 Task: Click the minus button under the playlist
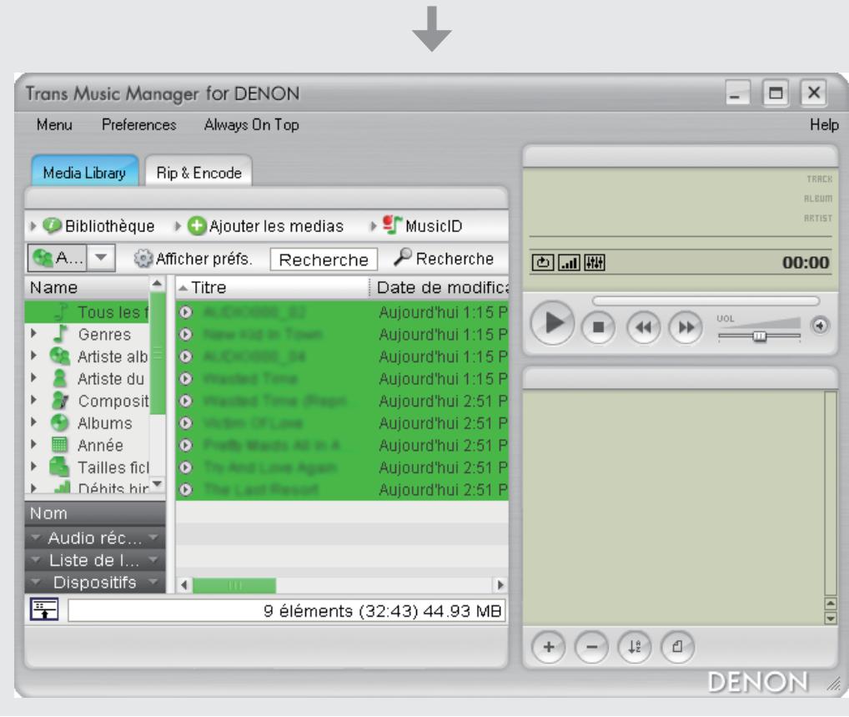(592, 647)
